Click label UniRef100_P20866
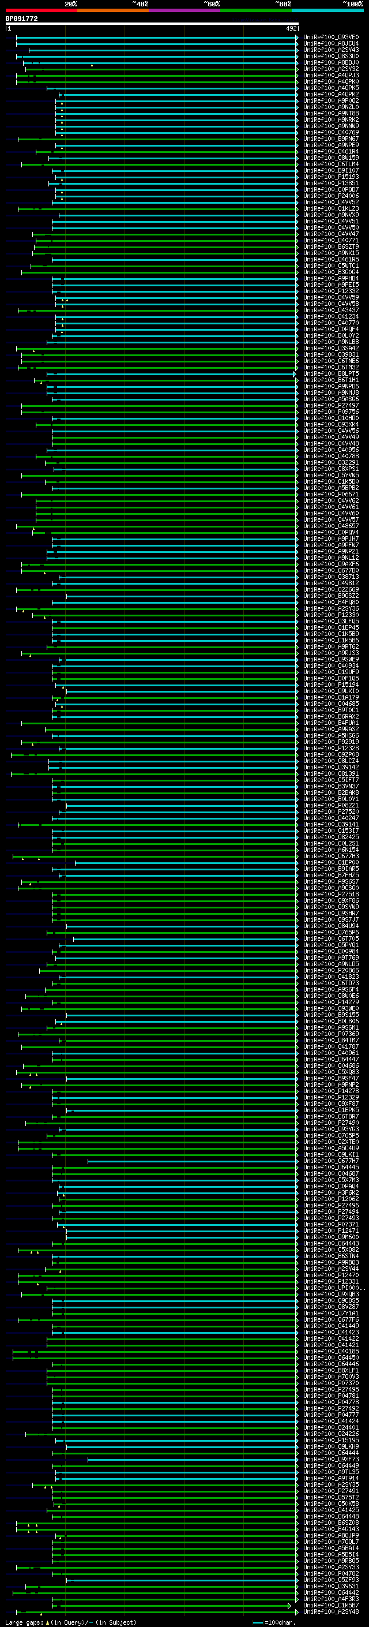This screenshot has width=369, height=1627. [330, 971]
